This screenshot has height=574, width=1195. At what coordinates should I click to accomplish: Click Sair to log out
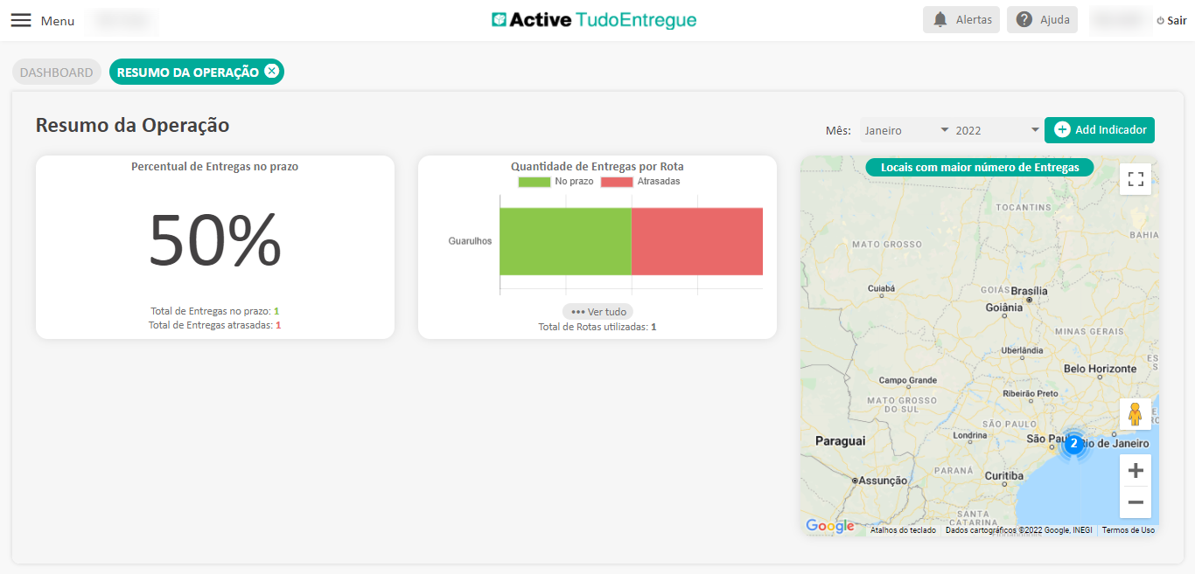point(1171,20)
